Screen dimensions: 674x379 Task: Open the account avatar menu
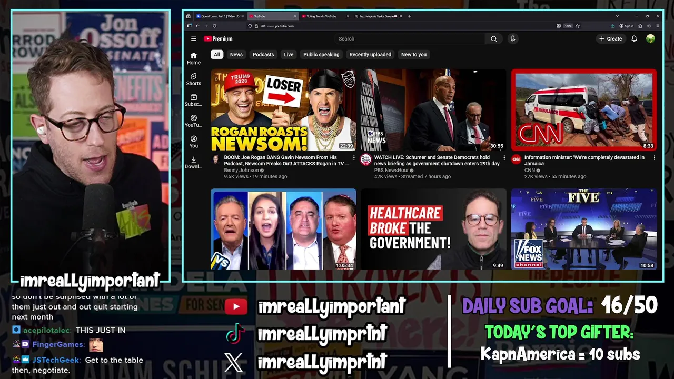coord(651,39)
